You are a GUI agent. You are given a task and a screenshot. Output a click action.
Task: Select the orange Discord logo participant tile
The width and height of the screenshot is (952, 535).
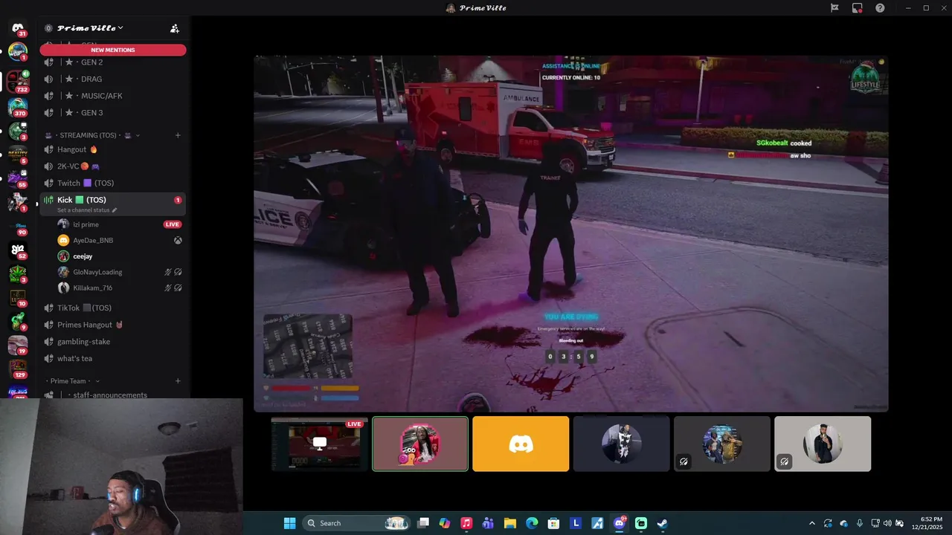pos(521,444)
